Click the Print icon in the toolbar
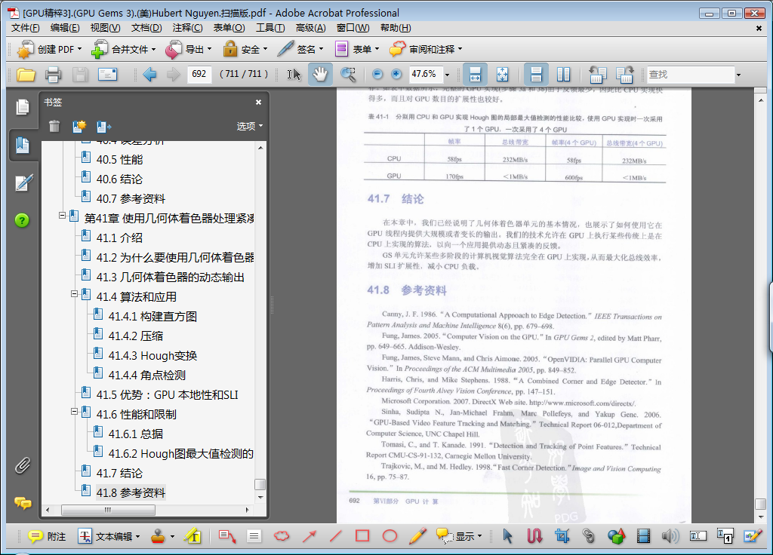This screenshot has width=773, height=555. (x=53, y=75)
